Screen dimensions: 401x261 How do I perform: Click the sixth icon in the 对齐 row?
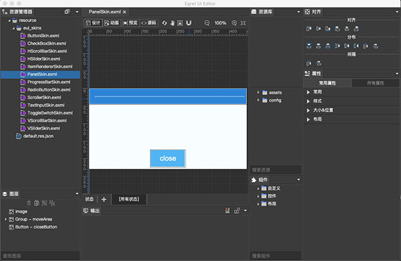point(356,29)
